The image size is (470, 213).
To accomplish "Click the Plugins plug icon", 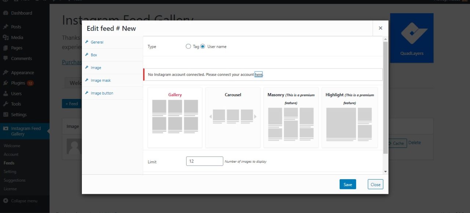I will [x=6, y=83].
